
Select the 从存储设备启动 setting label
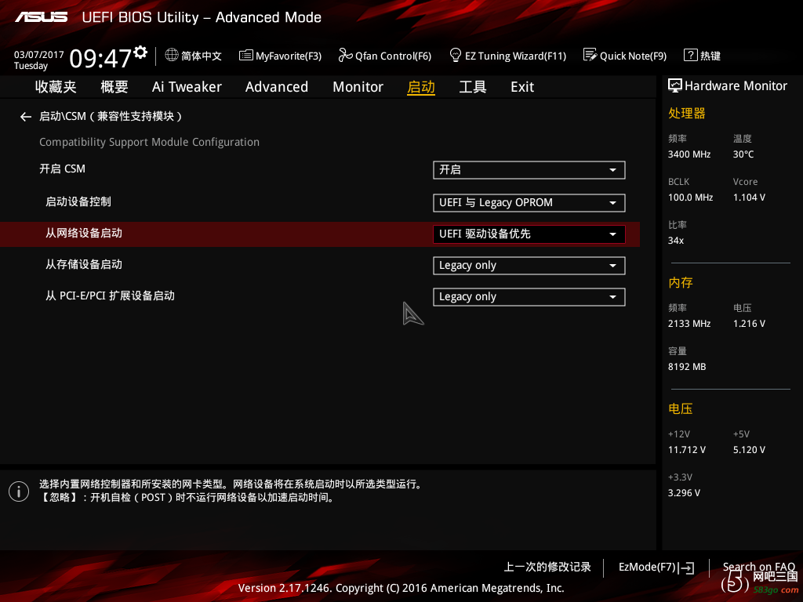[x=84, y=265]
